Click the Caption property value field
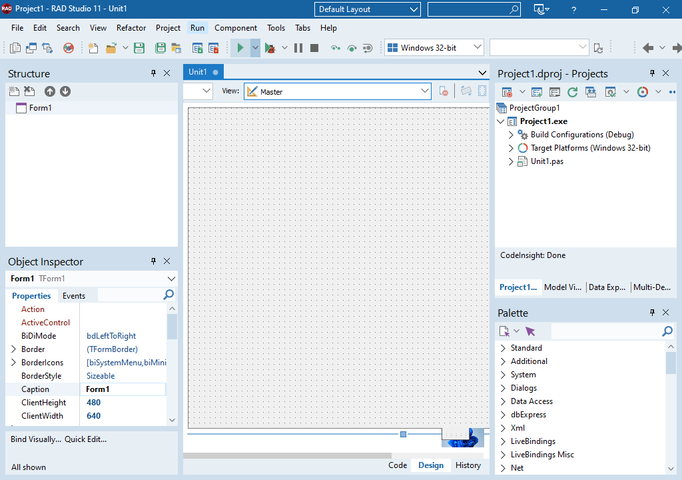 123,389
